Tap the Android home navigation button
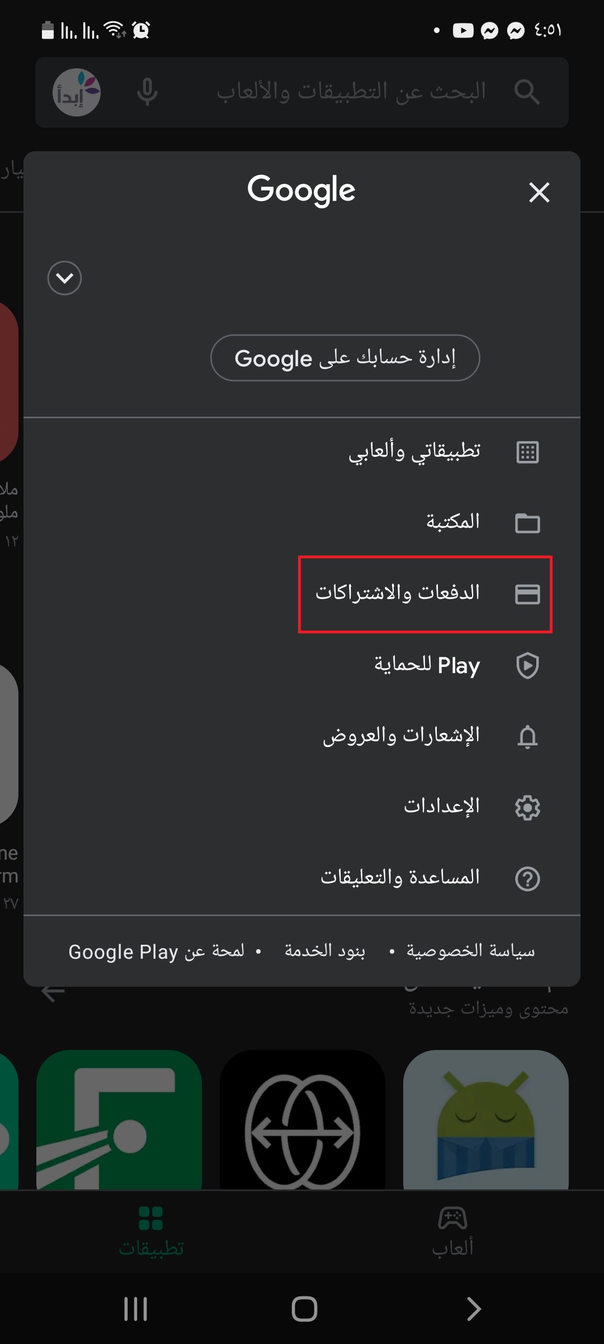The width and height of the screenshot is (604, 1344). click(304, 1309)
